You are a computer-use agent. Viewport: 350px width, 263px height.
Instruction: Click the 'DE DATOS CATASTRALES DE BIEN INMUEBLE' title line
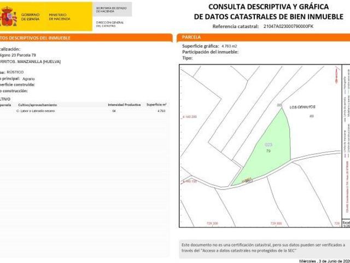coord(269,16)
